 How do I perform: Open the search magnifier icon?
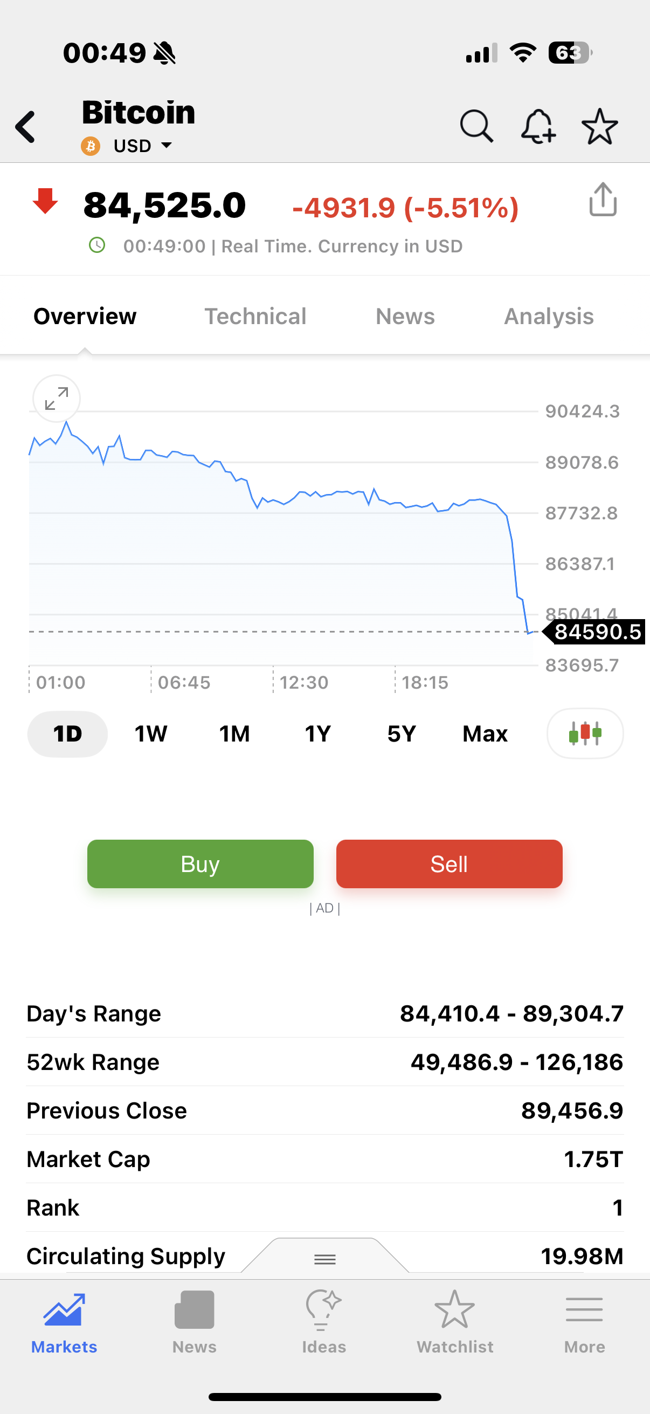[475, 127]
